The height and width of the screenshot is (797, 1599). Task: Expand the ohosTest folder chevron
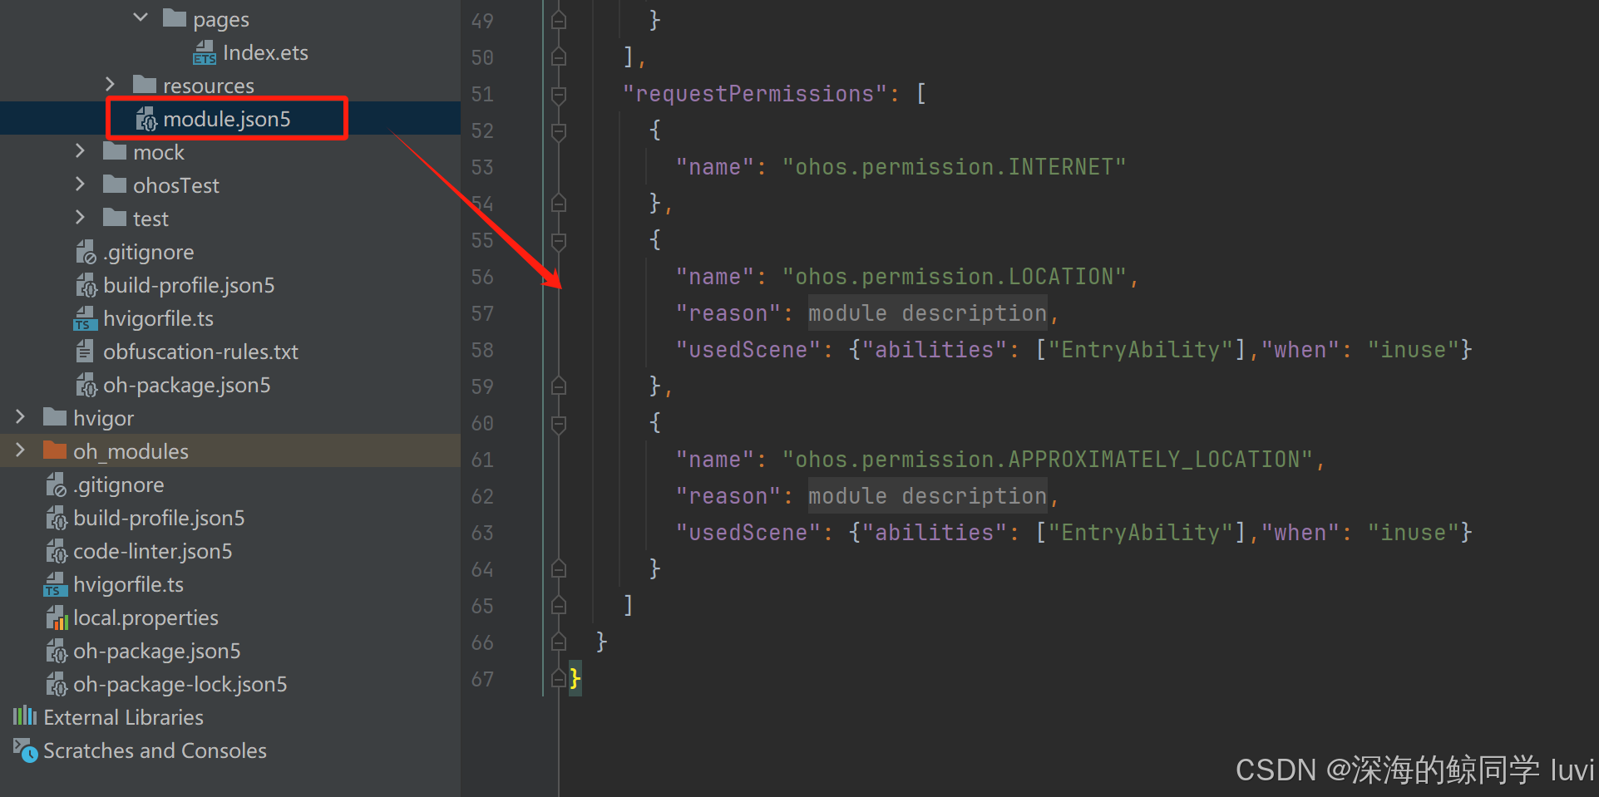click(x=80, y=184)
